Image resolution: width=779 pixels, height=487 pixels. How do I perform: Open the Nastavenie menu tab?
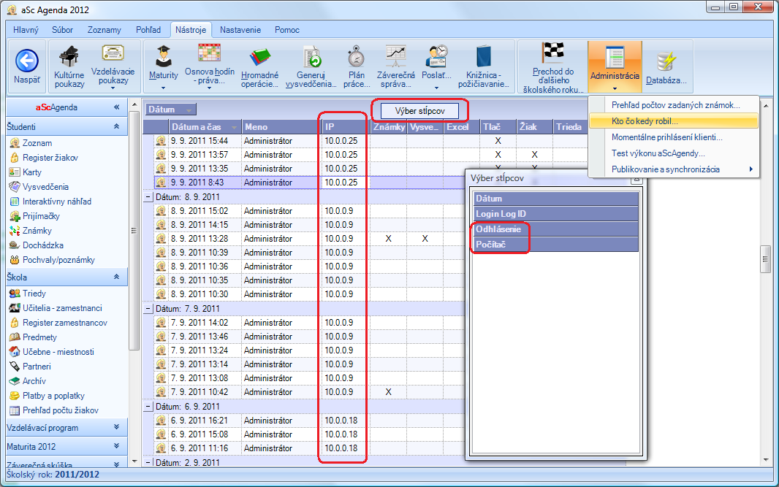[x=240, y=30]
